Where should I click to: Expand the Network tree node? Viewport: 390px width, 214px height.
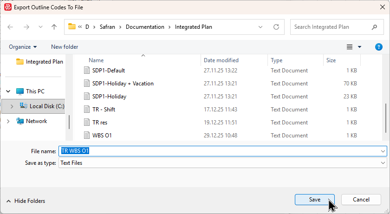coord(8,121)
